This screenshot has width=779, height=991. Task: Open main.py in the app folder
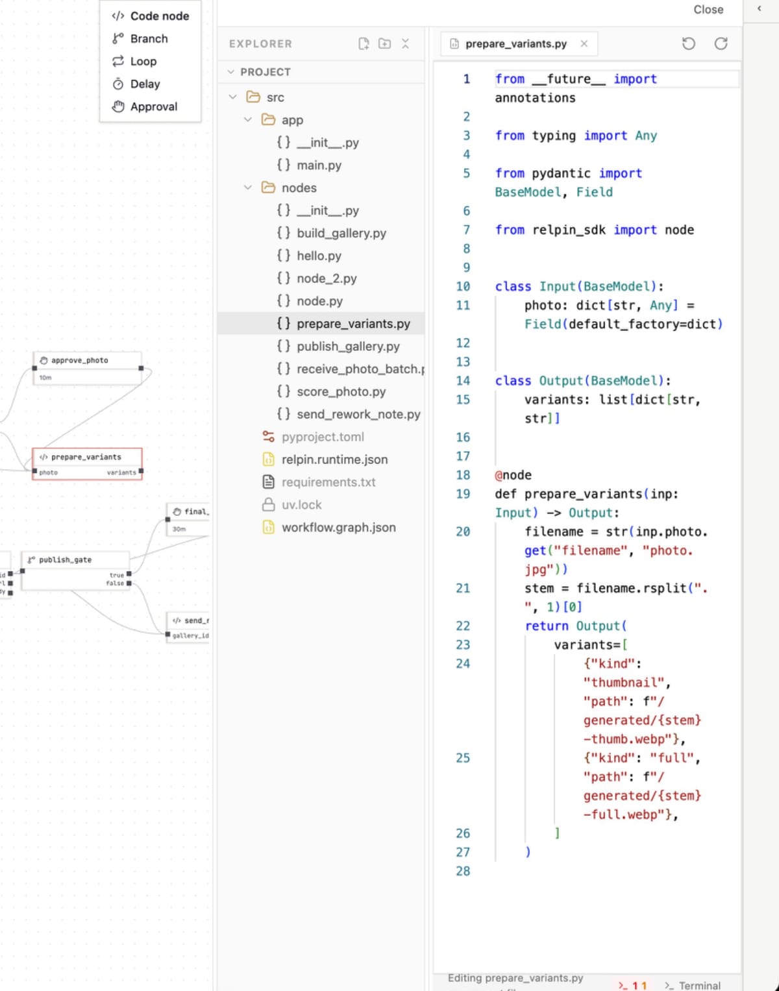321,165
